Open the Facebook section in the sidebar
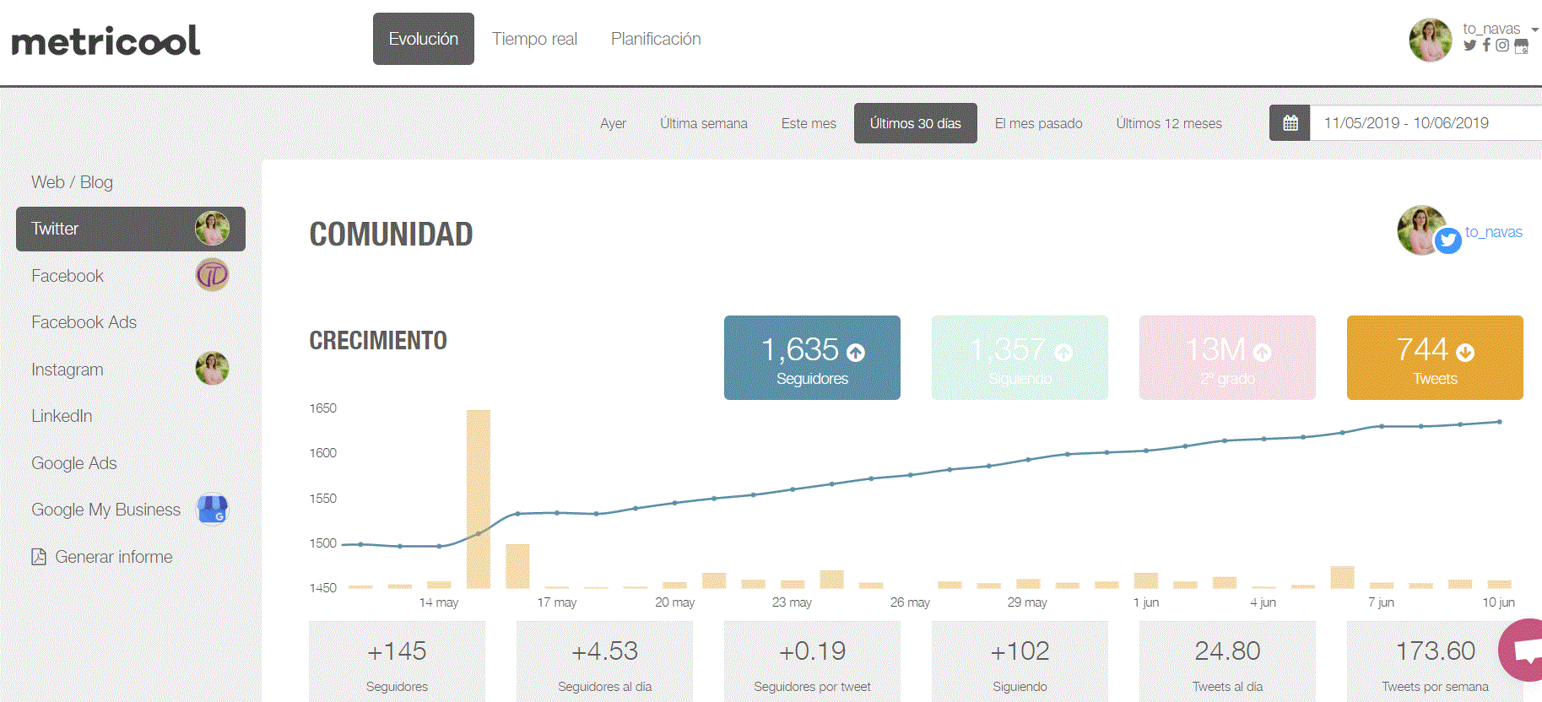 coord(68,276)
